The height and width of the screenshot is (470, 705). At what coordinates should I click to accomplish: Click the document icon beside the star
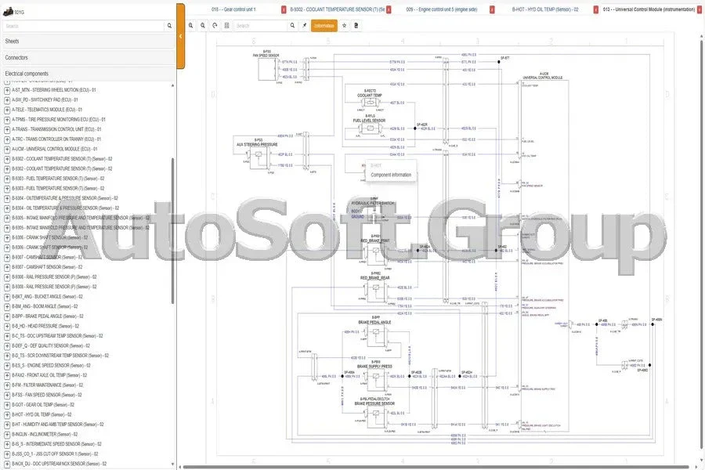click(x=356, y=26)
